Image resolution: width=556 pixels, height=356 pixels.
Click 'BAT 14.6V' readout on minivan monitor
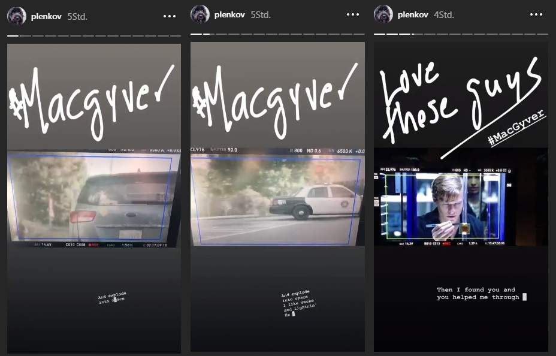click(x=43, y=245)
